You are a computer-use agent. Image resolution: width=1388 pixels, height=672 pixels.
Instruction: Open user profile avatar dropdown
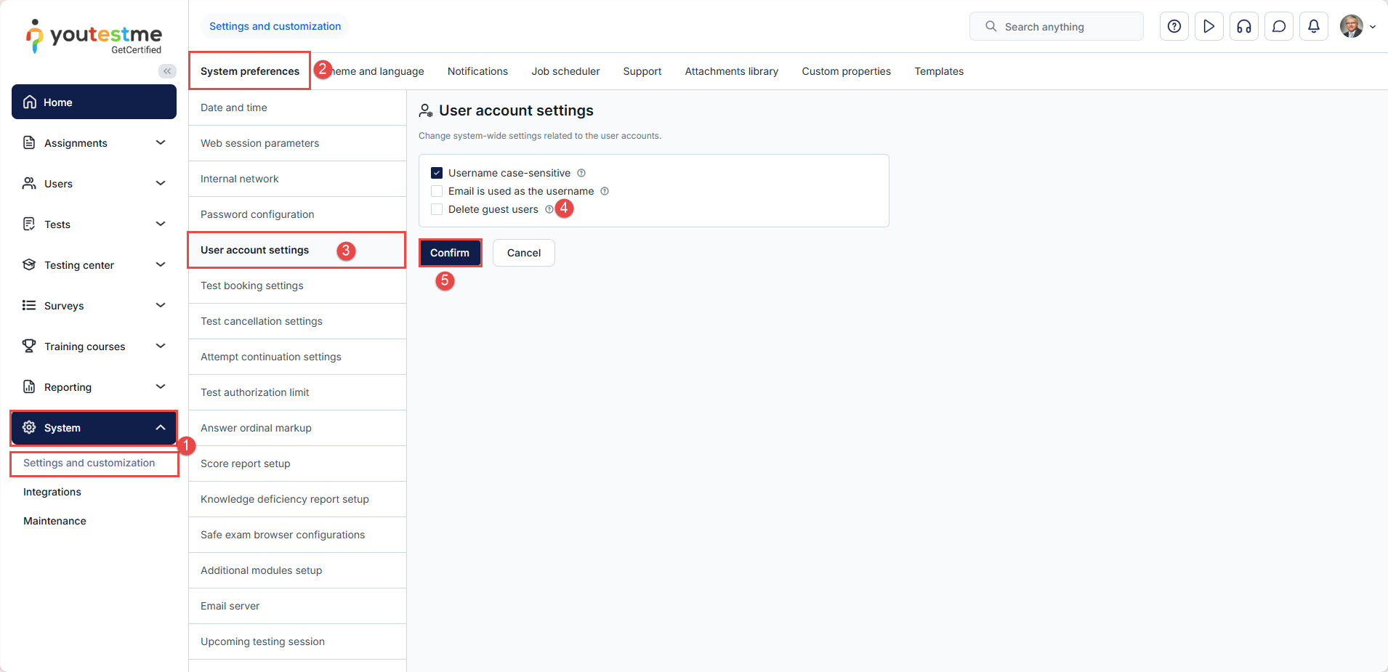coord(1357,27)
